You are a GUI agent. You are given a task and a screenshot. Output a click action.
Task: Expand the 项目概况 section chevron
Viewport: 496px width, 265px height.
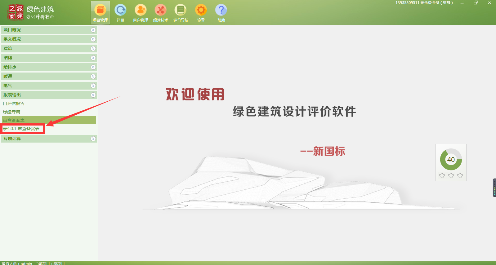pos(93,30)
